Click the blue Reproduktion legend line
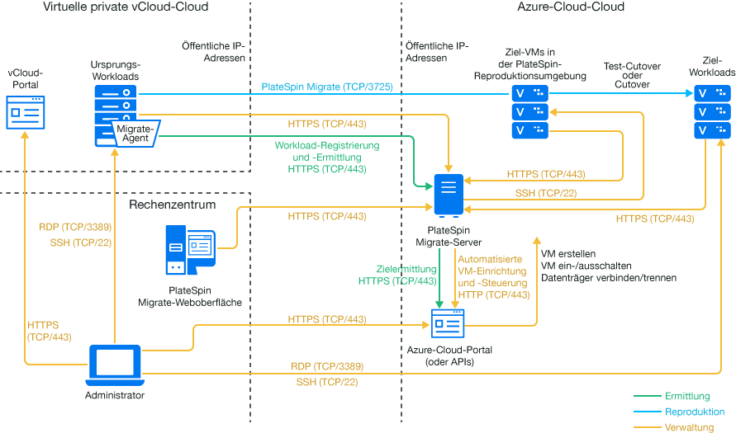The width and height of the screenshot is (736, 433). (645, 412)
